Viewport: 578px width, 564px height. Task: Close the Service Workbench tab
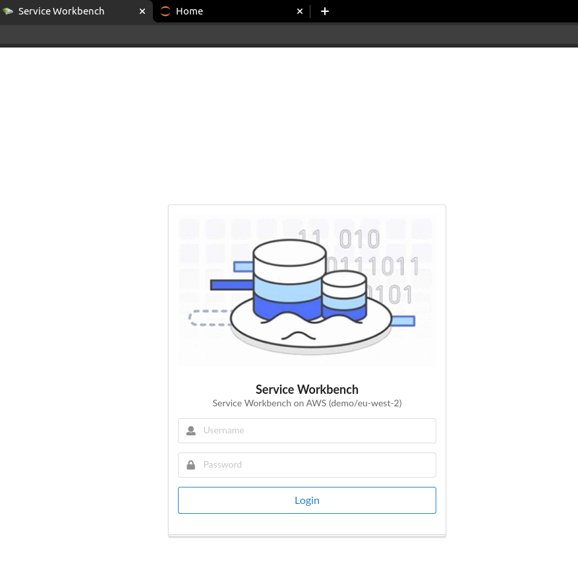click(x=142, y=11)
